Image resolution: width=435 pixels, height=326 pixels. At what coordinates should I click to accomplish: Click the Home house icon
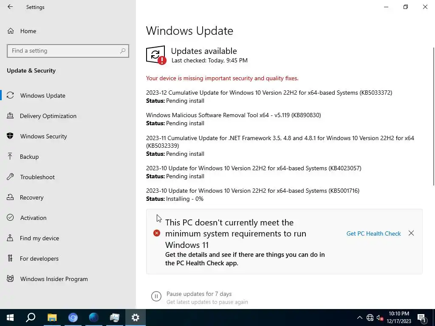coord(11,31)
